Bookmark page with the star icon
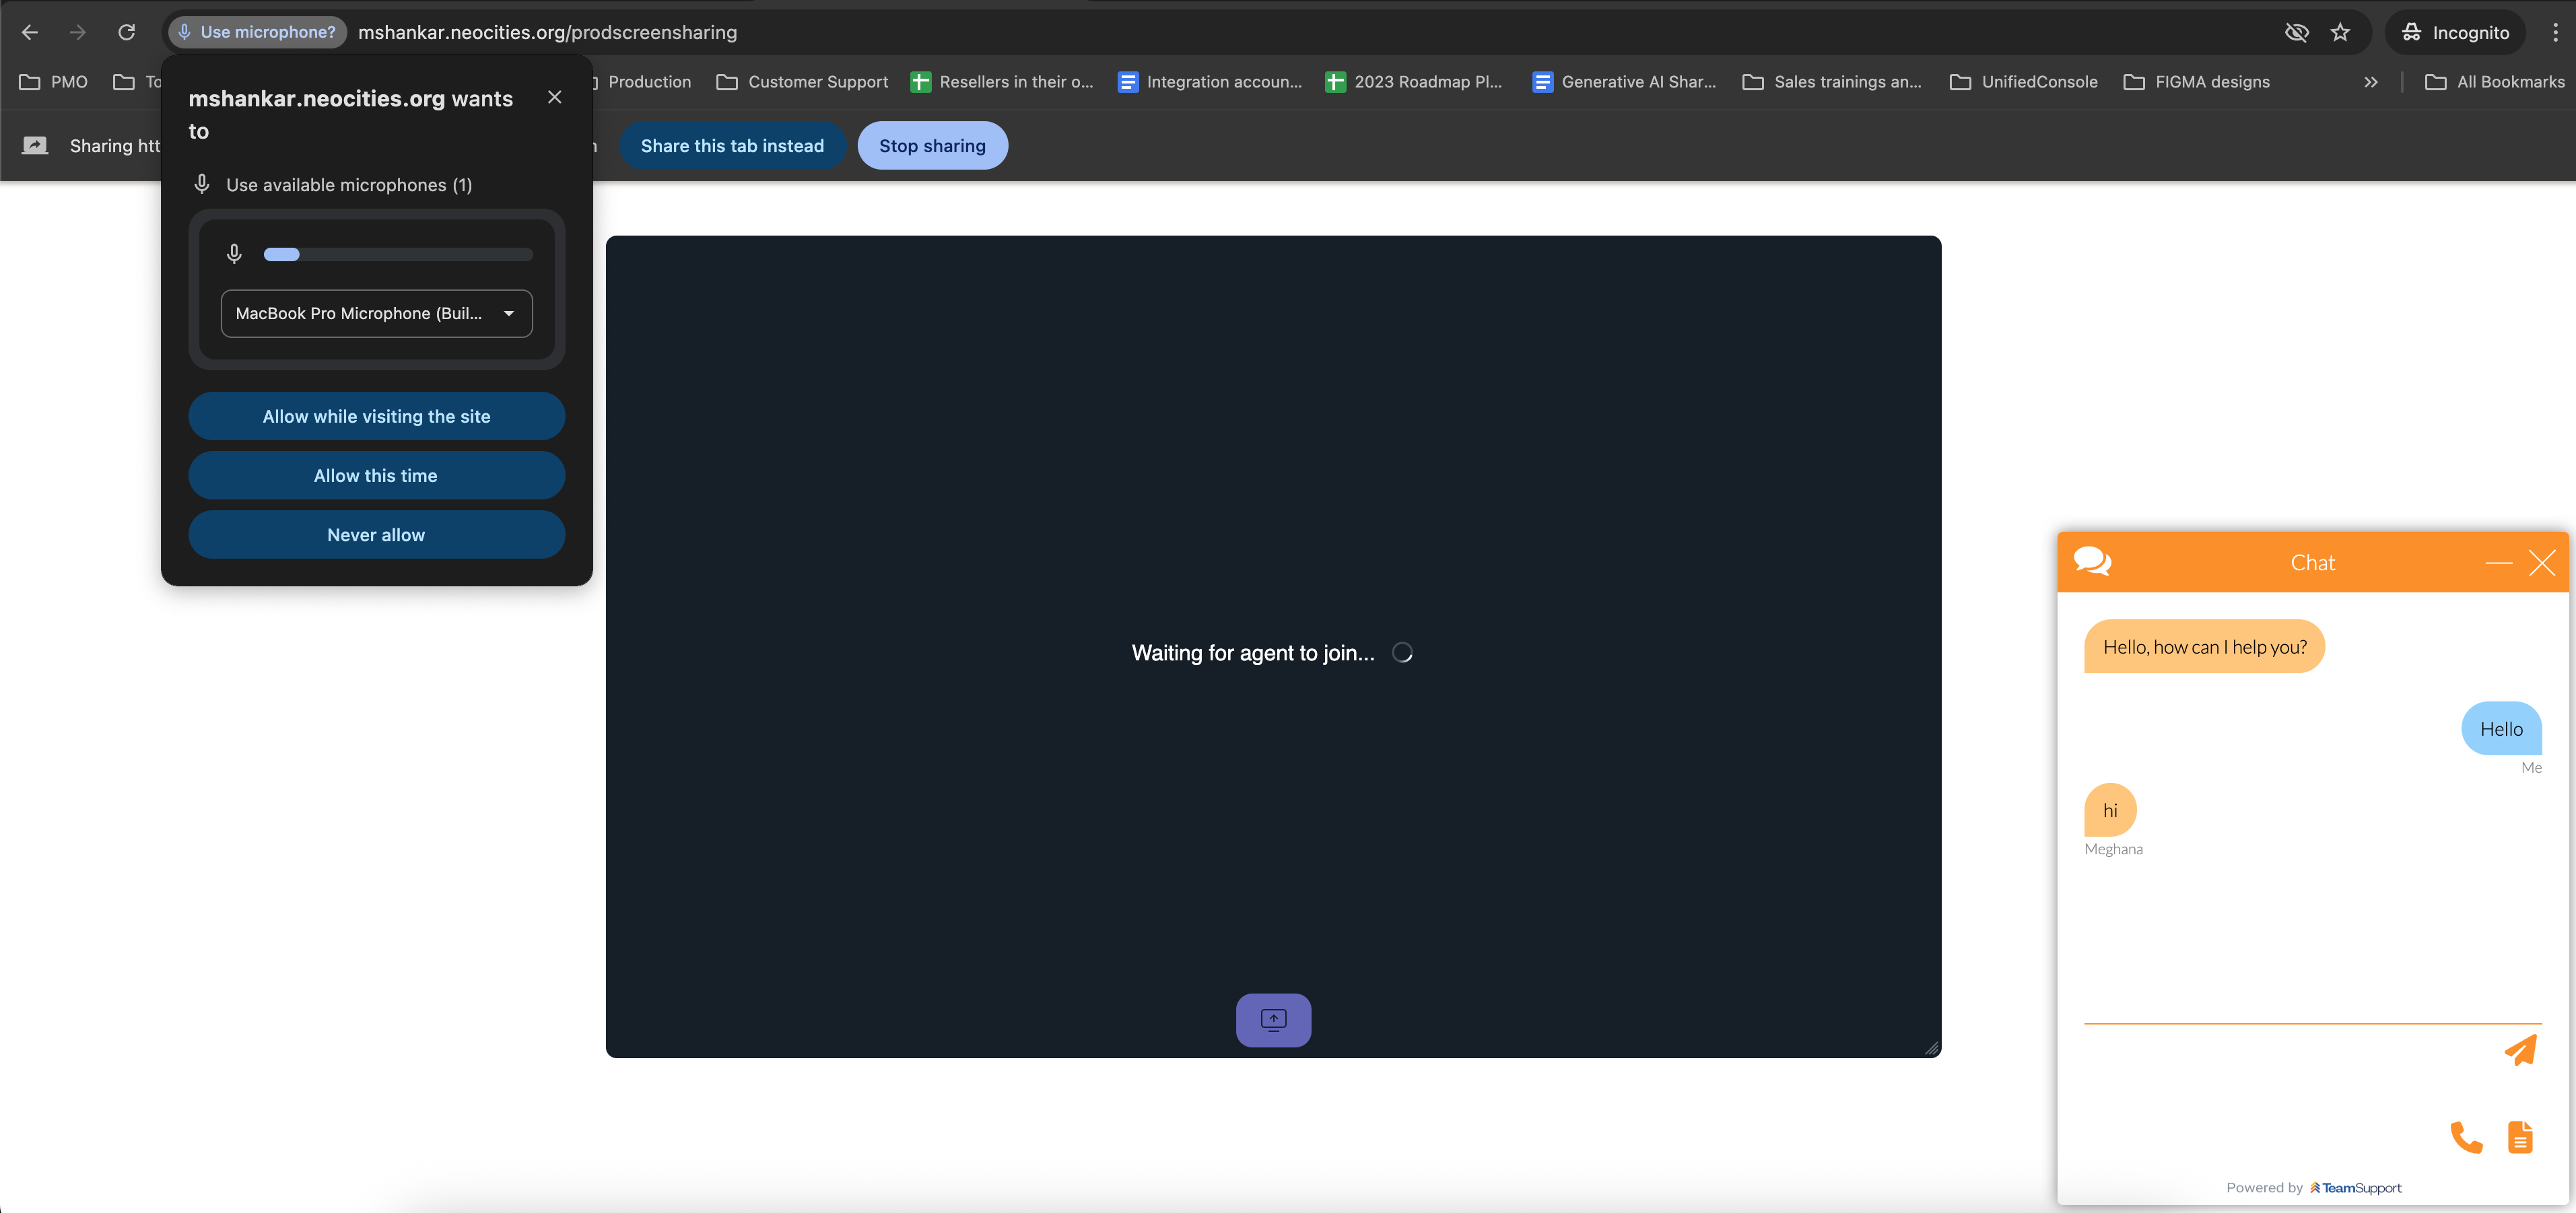 click(x=2339, y=32)
